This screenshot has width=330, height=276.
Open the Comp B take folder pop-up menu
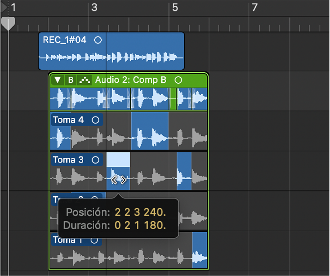coord(71,80)
